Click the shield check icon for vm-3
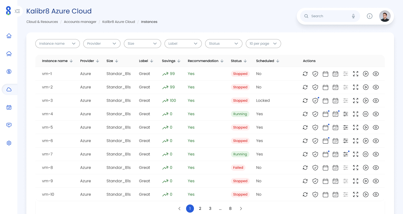The image size is (403, 214). tap(315, 101)
